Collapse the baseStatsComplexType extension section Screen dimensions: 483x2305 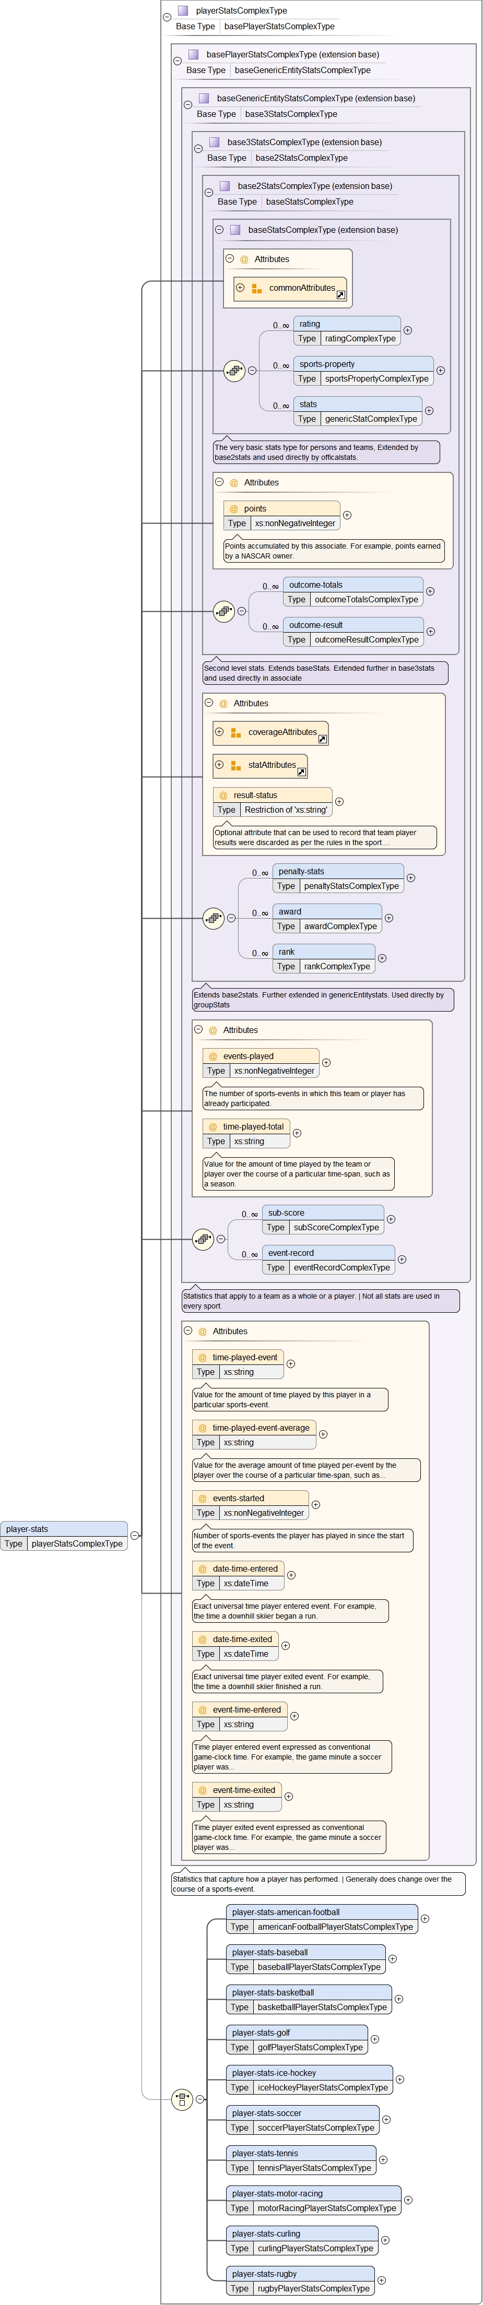pos(219,230)
